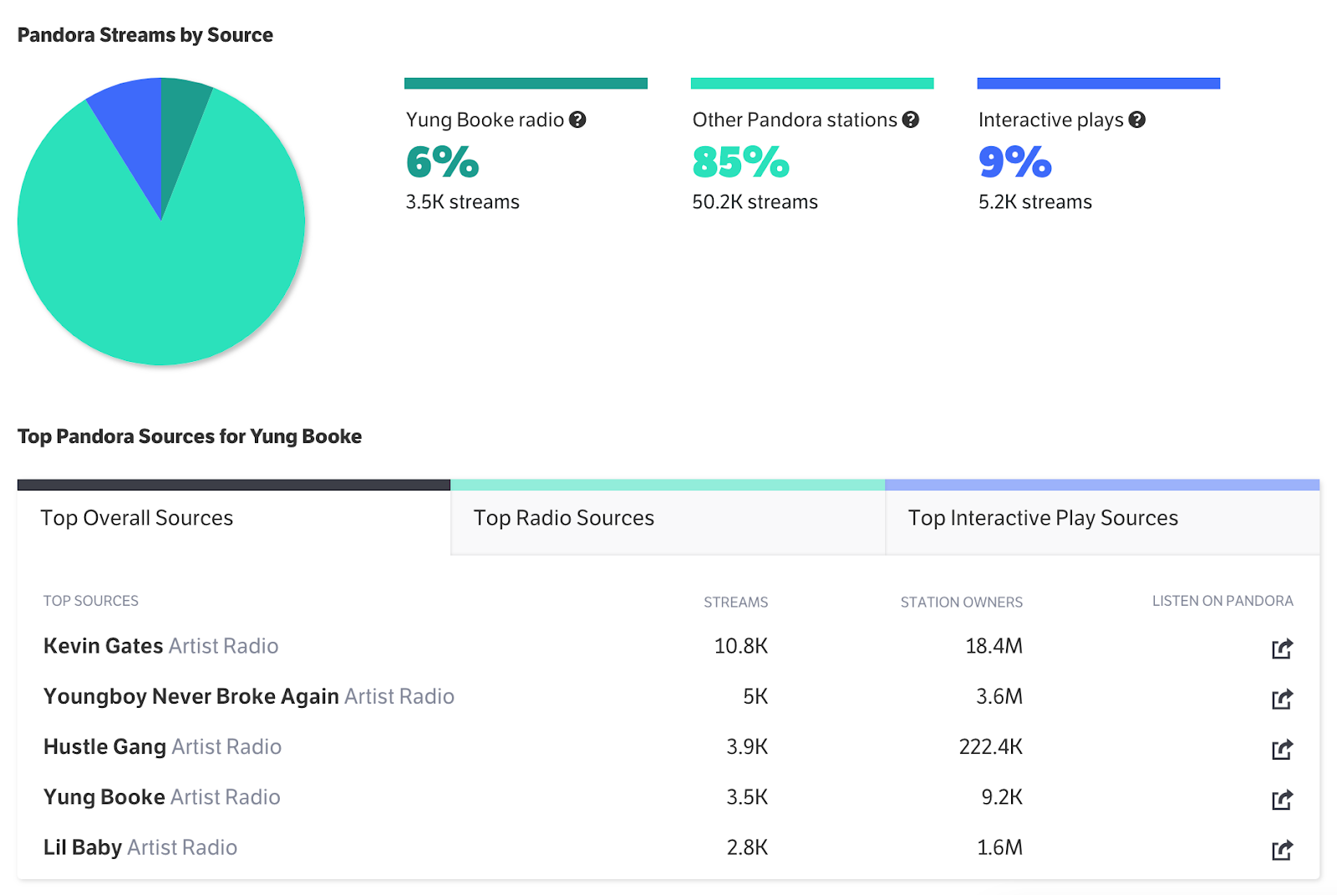
Task: Open Kevin Gates Artist Radio on Pandora
Action: click(x=1282, y=648)
